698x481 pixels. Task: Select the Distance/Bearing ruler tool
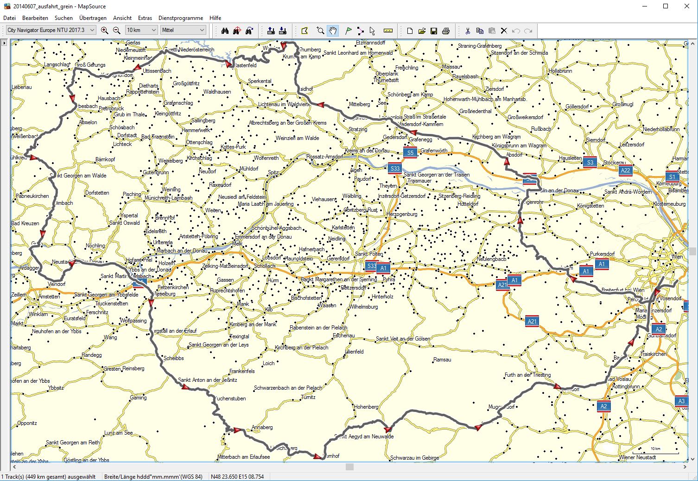388,31
